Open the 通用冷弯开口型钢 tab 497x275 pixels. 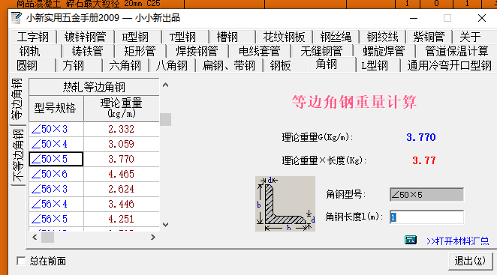(450, 65)
